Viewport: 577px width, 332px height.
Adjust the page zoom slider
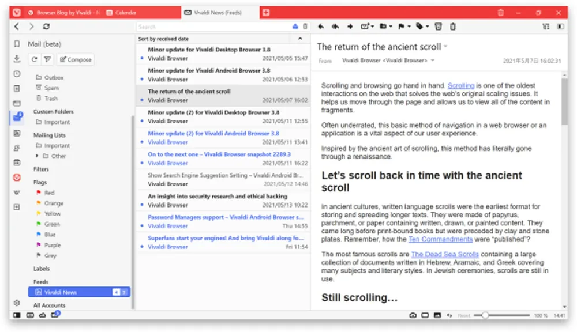485,315
